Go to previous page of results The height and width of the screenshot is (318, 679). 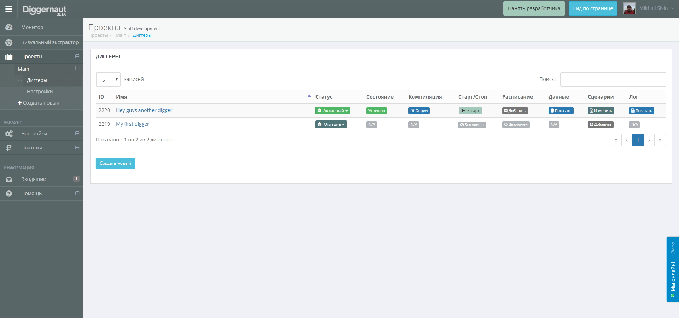[x=627, y=140]
